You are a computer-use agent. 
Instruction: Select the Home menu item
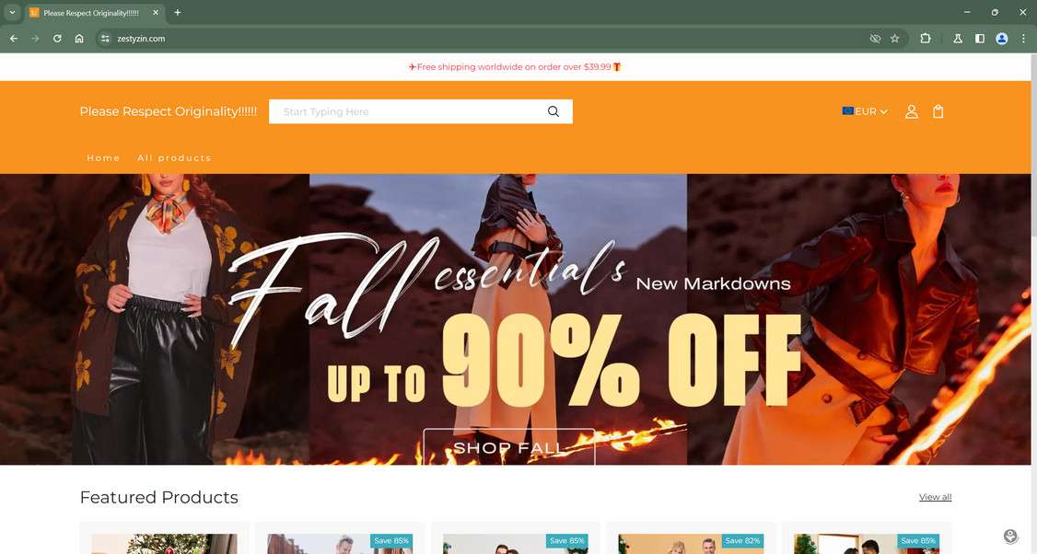pos(103,158)
